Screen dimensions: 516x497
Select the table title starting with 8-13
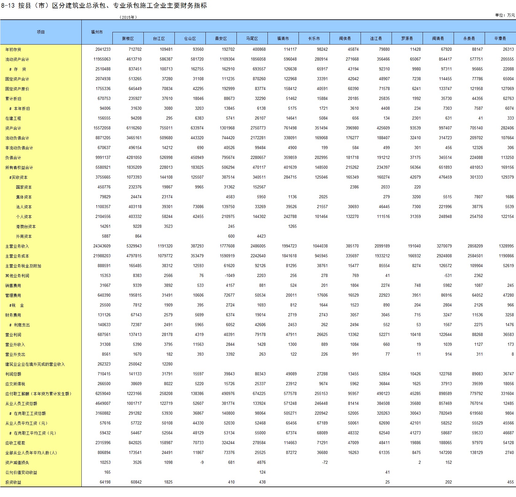(x=104, y=6)
